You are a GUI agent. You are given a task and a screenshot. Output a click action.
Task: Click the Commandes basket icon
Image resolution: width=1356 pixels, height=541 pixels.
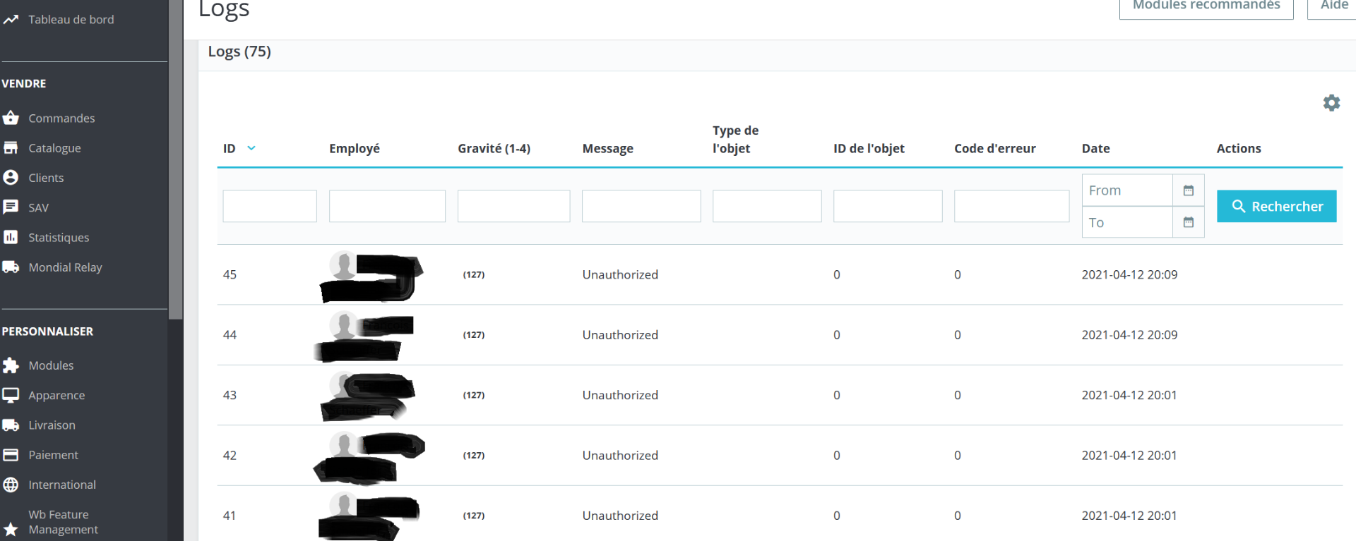coord(11,118)
